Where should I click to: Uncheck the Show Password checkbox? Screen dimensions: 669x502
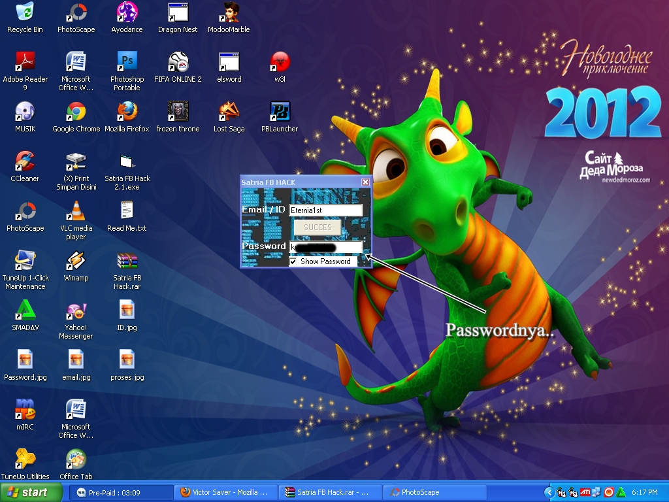click(293, 261)
